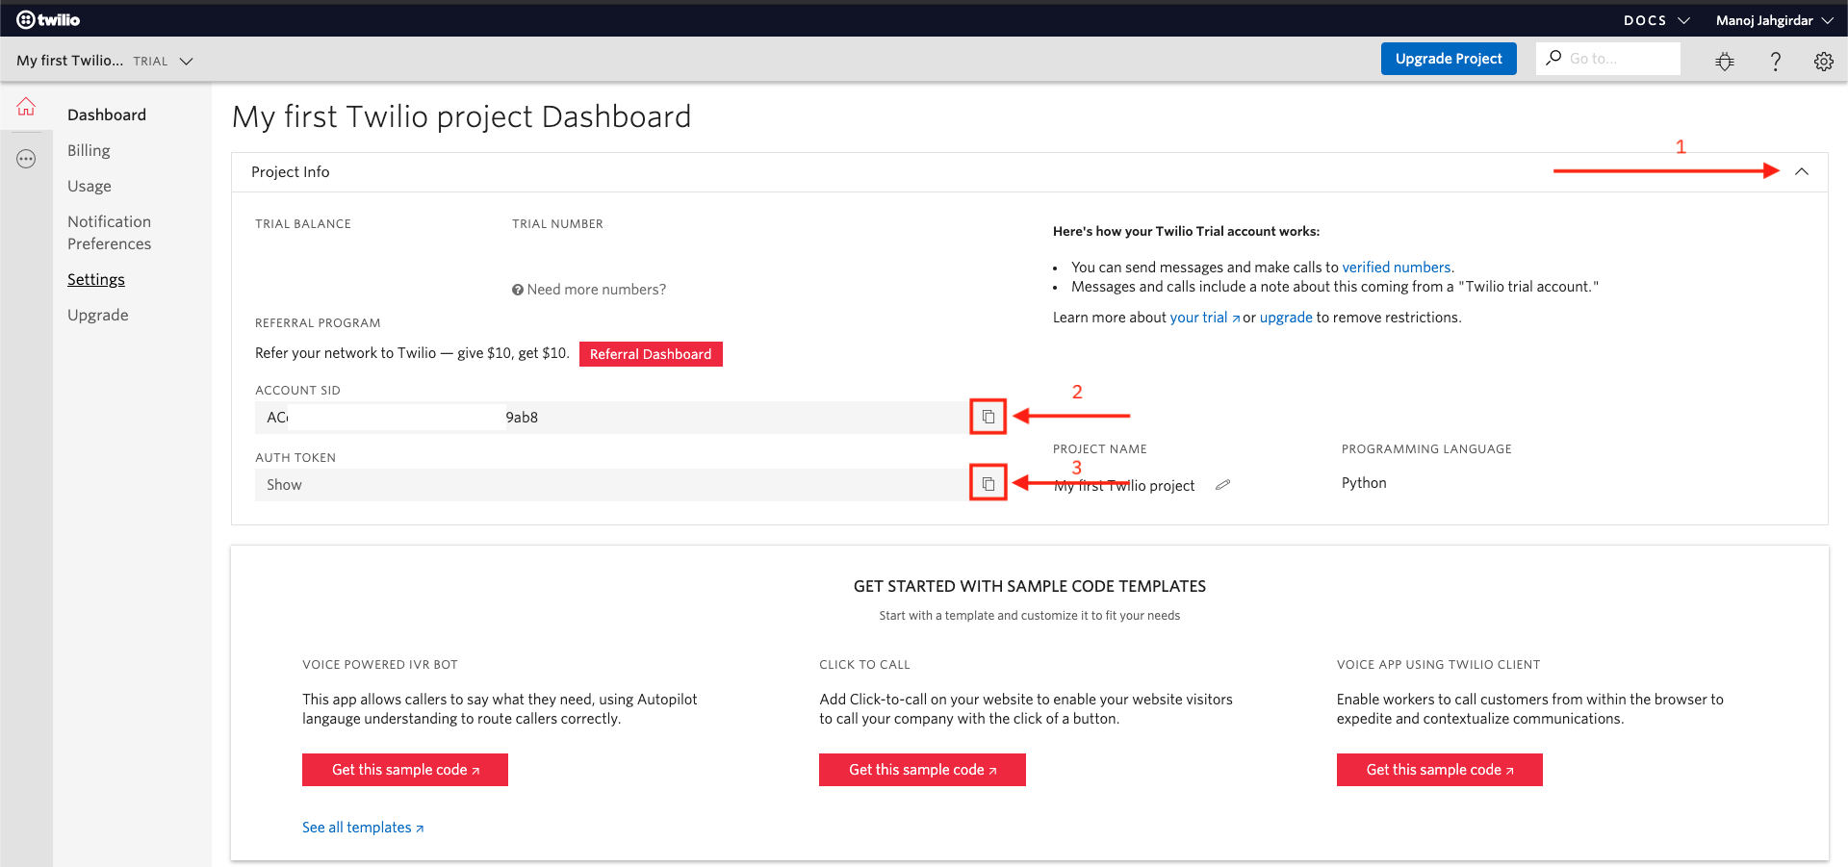Open the project switcher dropdown
The width and height of the screenshot is (1848, 867).
[105, 61]
